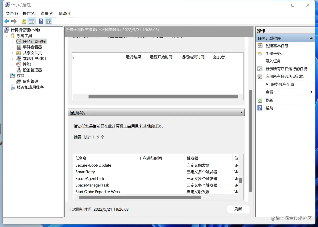Click the 本地用户和组 tree icon
This screenshot has width=318, height=227.
click(19, 58)
